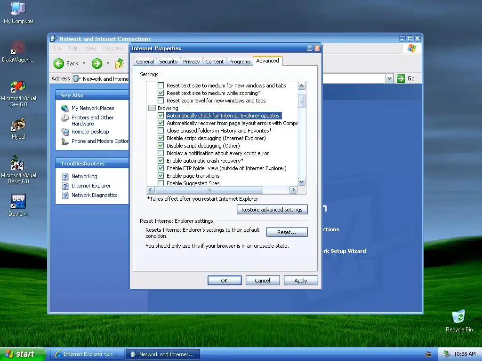This screenshot has width=482, height=361.
Task: Uncheck Automatically check for Internet Explorer updates
Action: point(161,116)
